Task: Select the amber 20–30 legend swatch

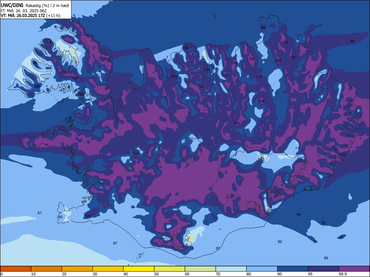Action: (77, 269)
